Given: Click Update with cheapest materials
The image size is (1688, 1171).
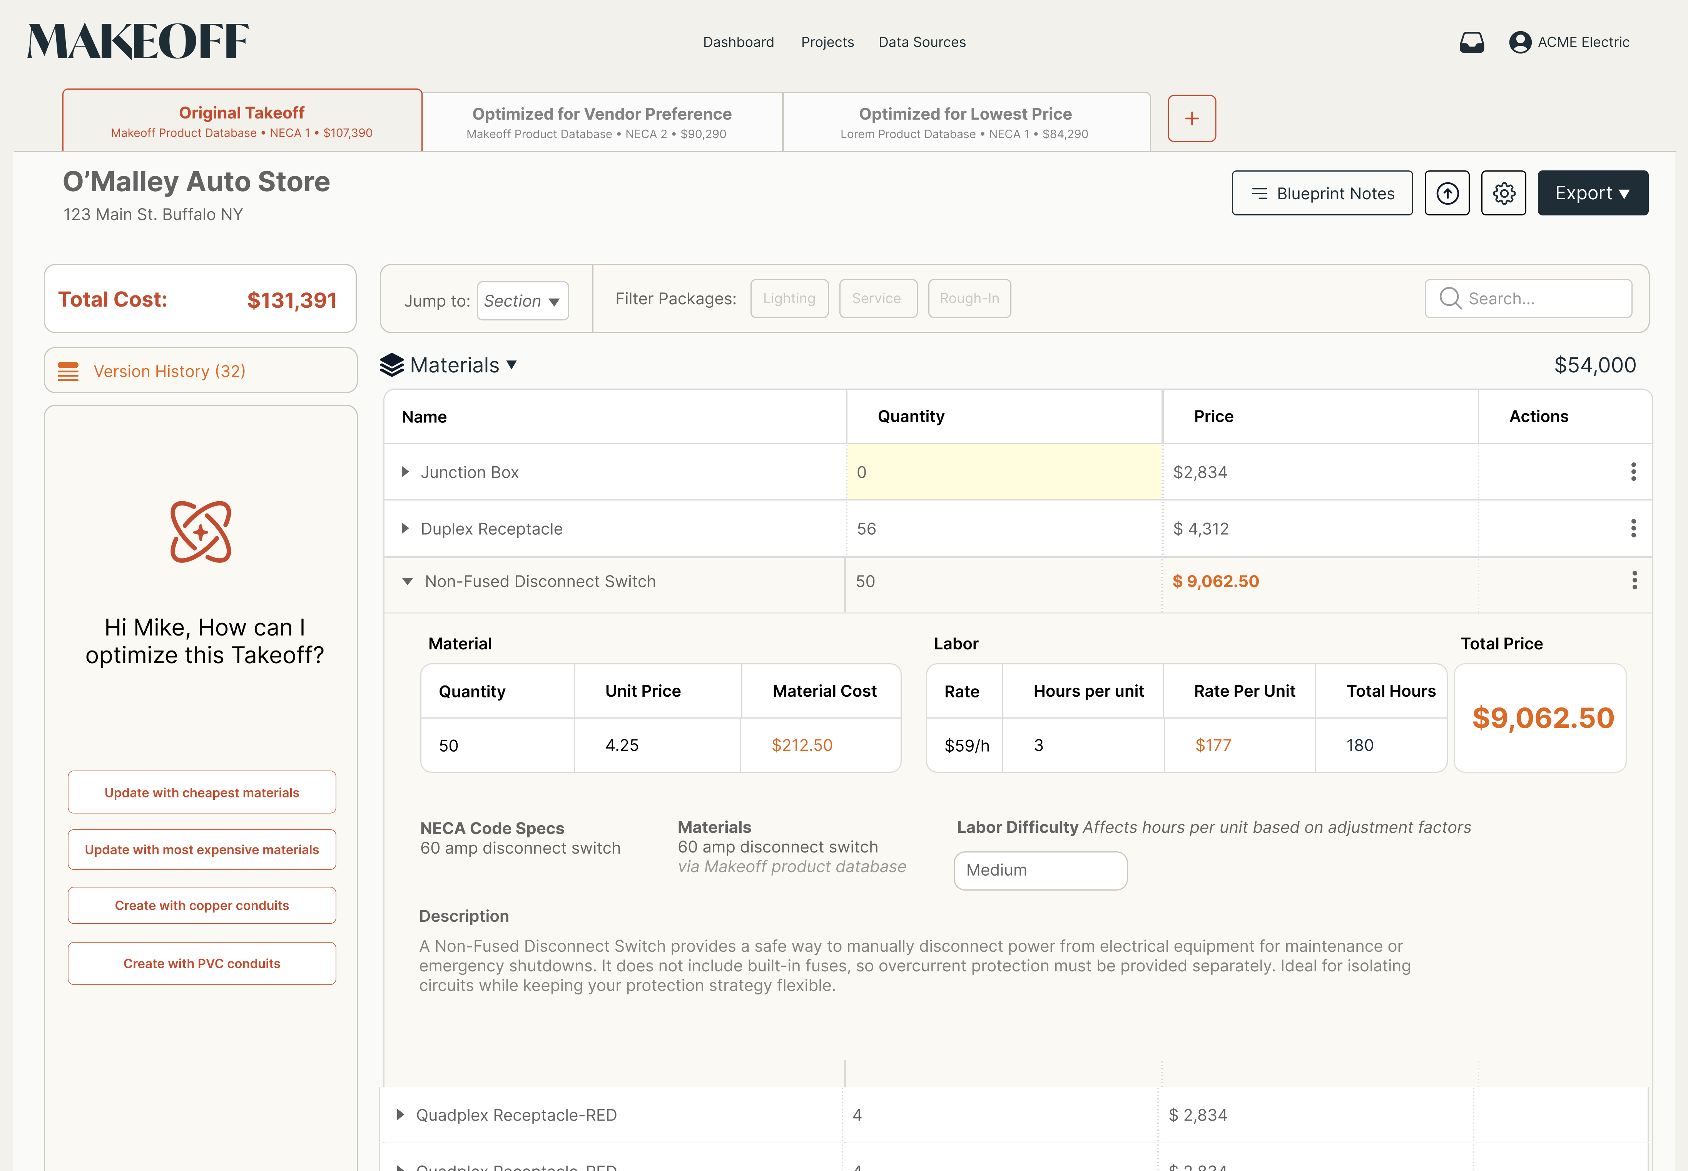Looking at the screenshot, I should (202, 792).
